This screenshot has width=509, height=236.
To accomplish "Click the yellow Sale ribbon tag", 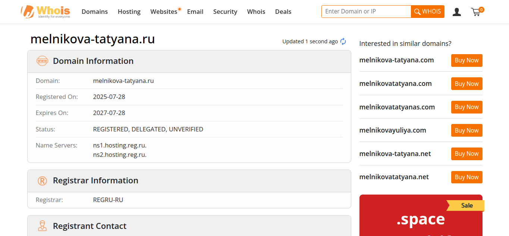I will 466,205.
